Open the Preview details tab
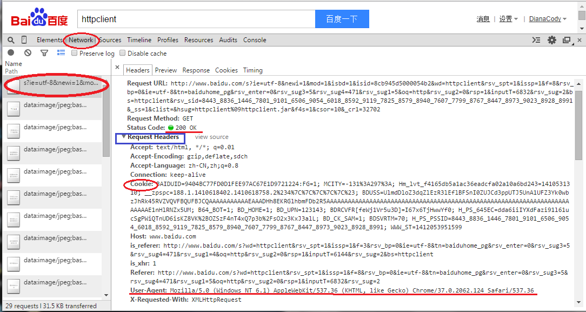 pyautogui.click(x=166, y=70)
